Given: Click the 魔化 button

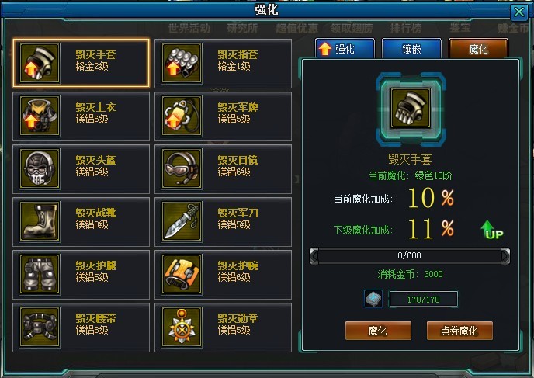Looking at the screenshot, I should 378,331.
